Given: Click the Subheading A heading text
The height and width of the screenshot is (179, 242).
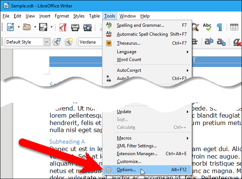Looking at the screenshot, I should [x=67, y=142].
